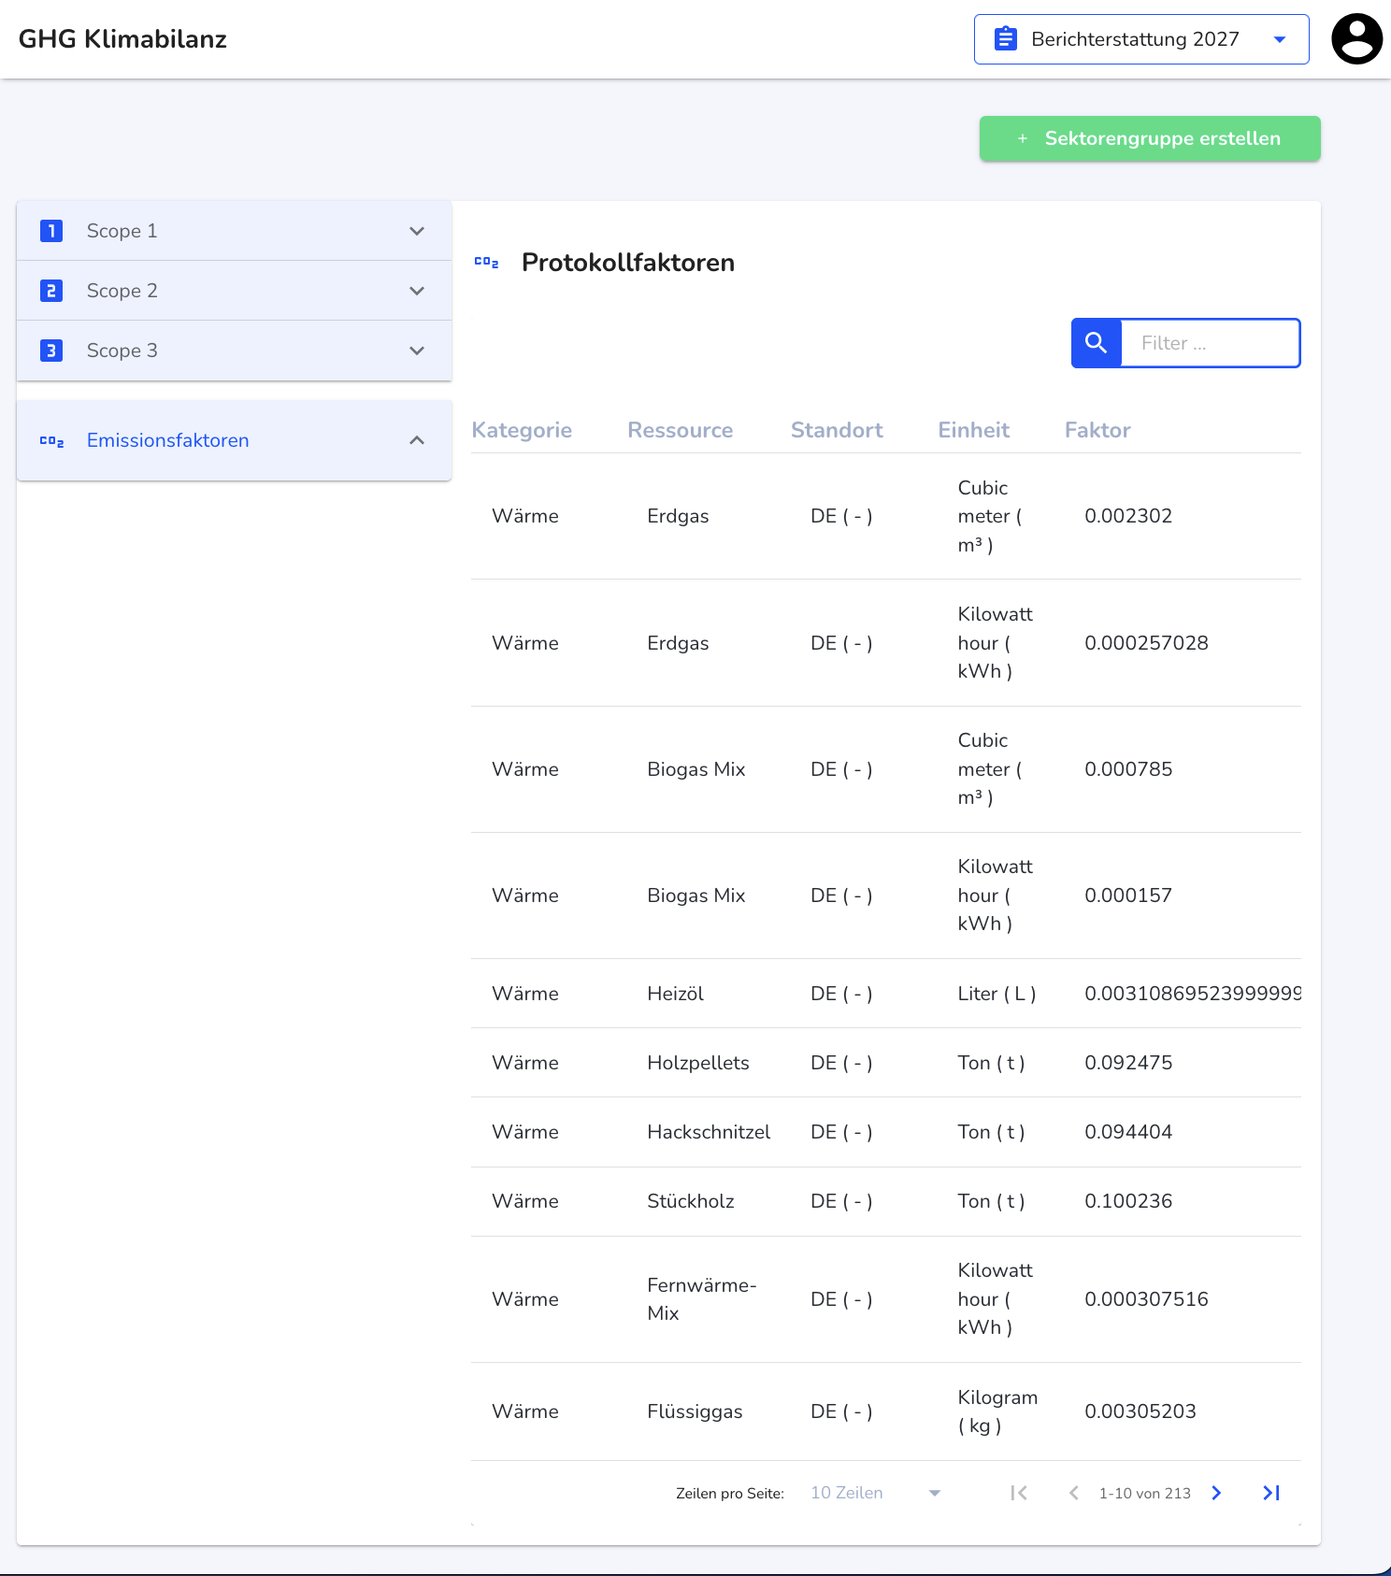Open the user account avatar menu

(x=1356, y=39)
